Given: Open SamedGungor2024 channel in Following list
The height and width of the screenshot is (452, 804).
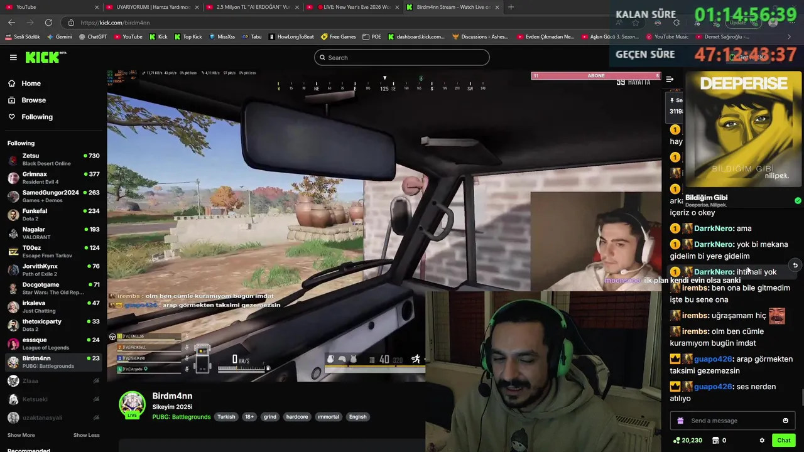Looking at the screenshot, I should point(53,196).
